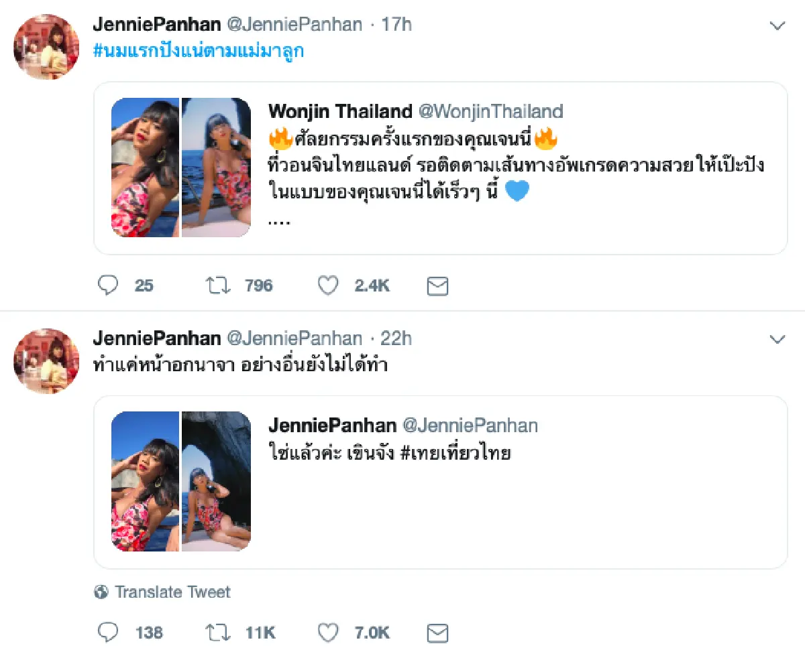Open the dropdown chevron on 17h tweet
Image resolution: width=805 pixels, height=654 pixels.
777,26
